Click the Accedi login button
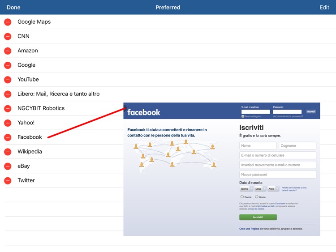The image size is (336, 252). 311,111
